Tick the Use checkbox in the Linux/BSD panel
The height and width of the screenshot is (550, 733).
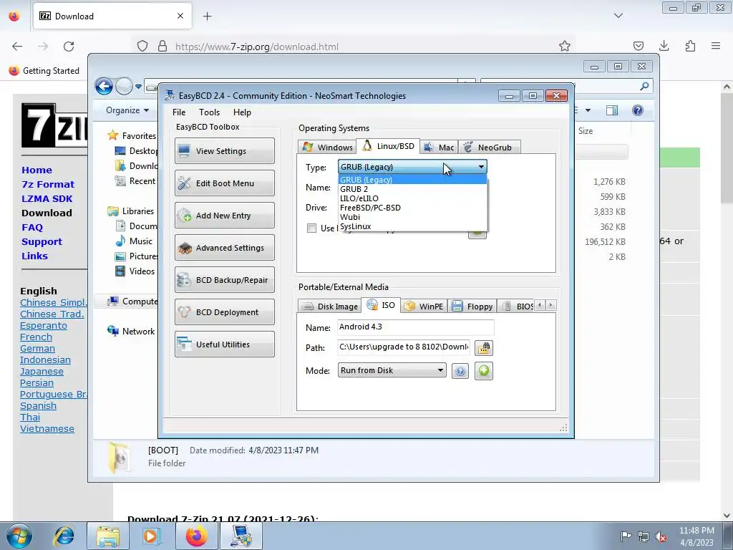(x=311, y=228)
